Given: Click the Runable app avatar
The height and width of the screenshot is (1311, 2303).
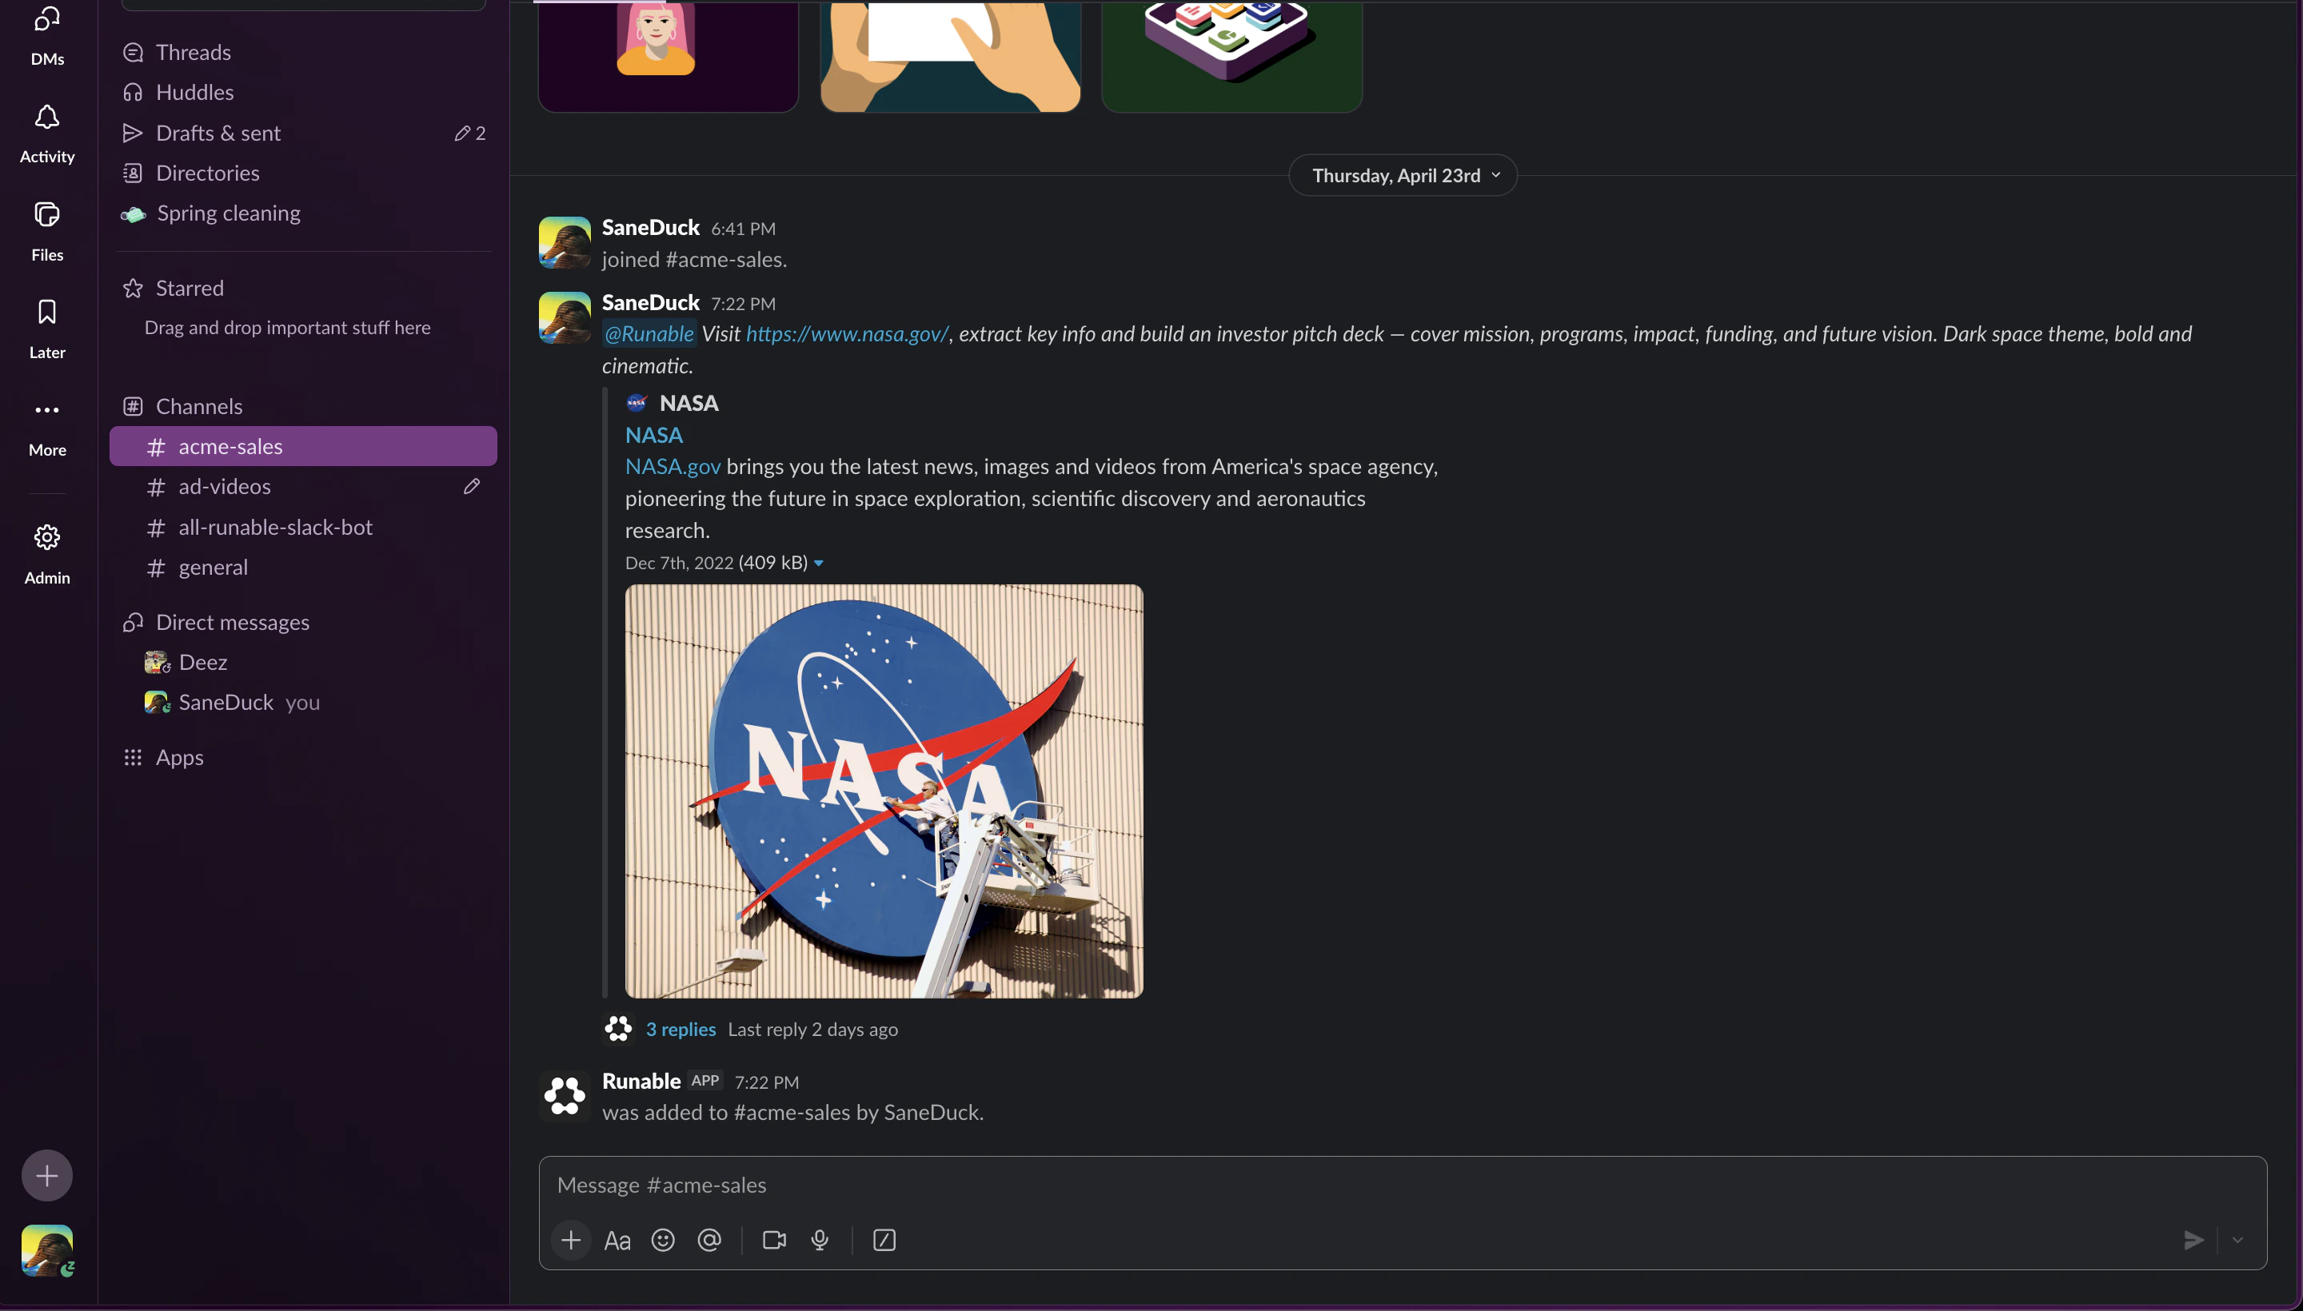Looking at the screenshot, I should click(x=564, y=1096).
